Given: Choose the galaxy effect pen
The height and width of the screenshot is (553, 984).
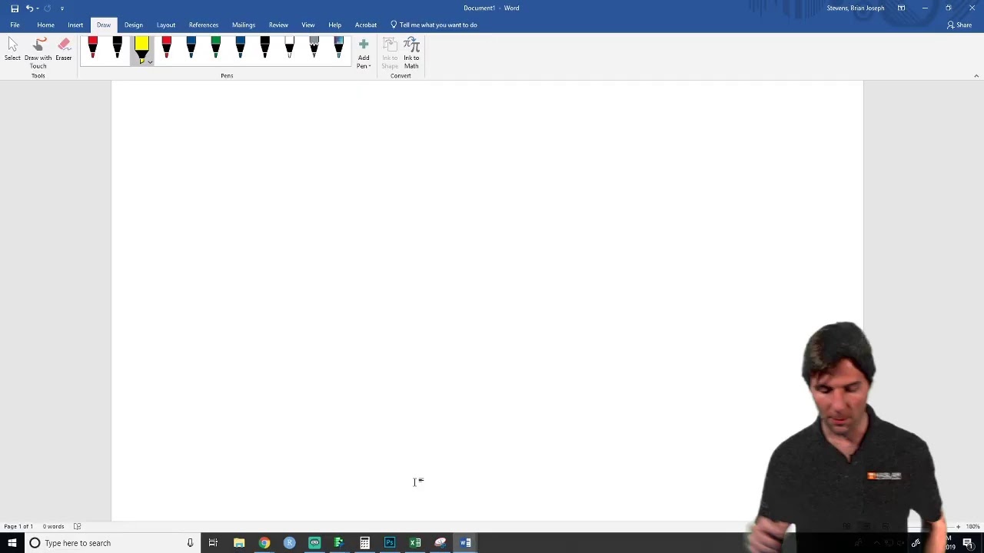Looking at the screenshot, I should [x=339, y=48].
